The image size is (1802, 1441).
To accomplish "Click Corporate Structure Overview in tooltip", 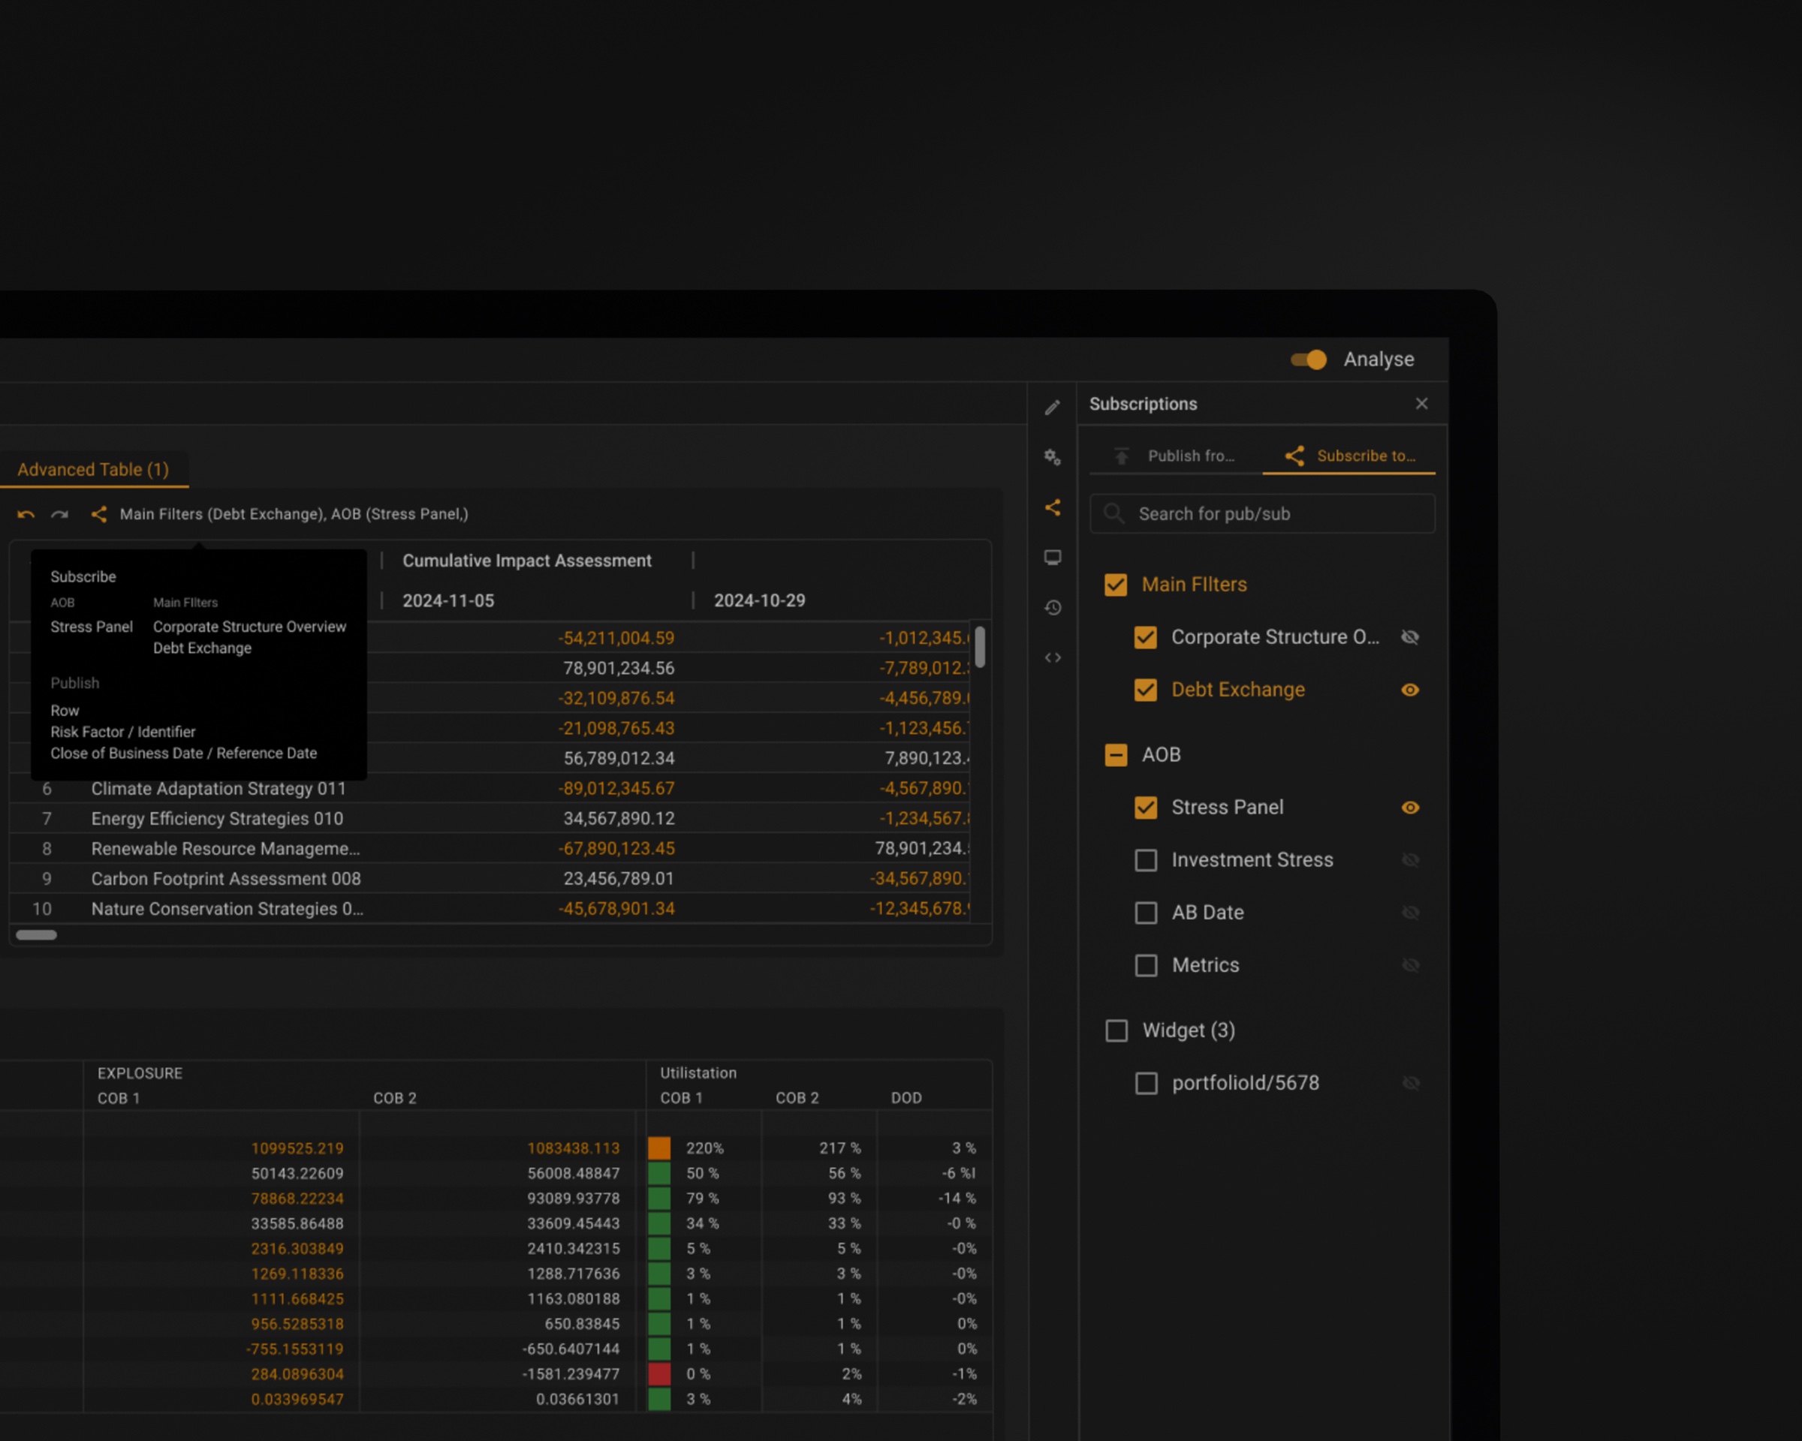I will 249,627.
